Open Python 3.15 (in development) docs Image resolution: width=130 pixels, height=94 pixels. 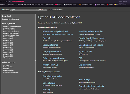coord(12,27)
